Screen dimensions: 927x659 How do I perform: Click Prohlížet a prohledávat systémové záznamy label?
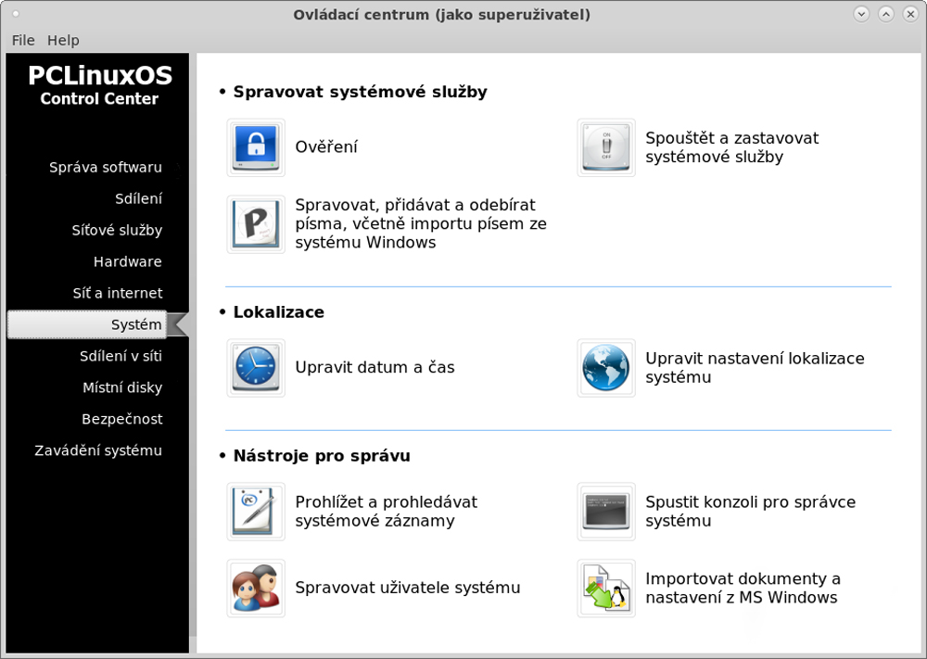pos(386,512)
